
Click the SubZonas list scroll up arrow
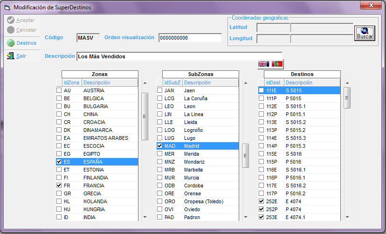coord(246,83)
